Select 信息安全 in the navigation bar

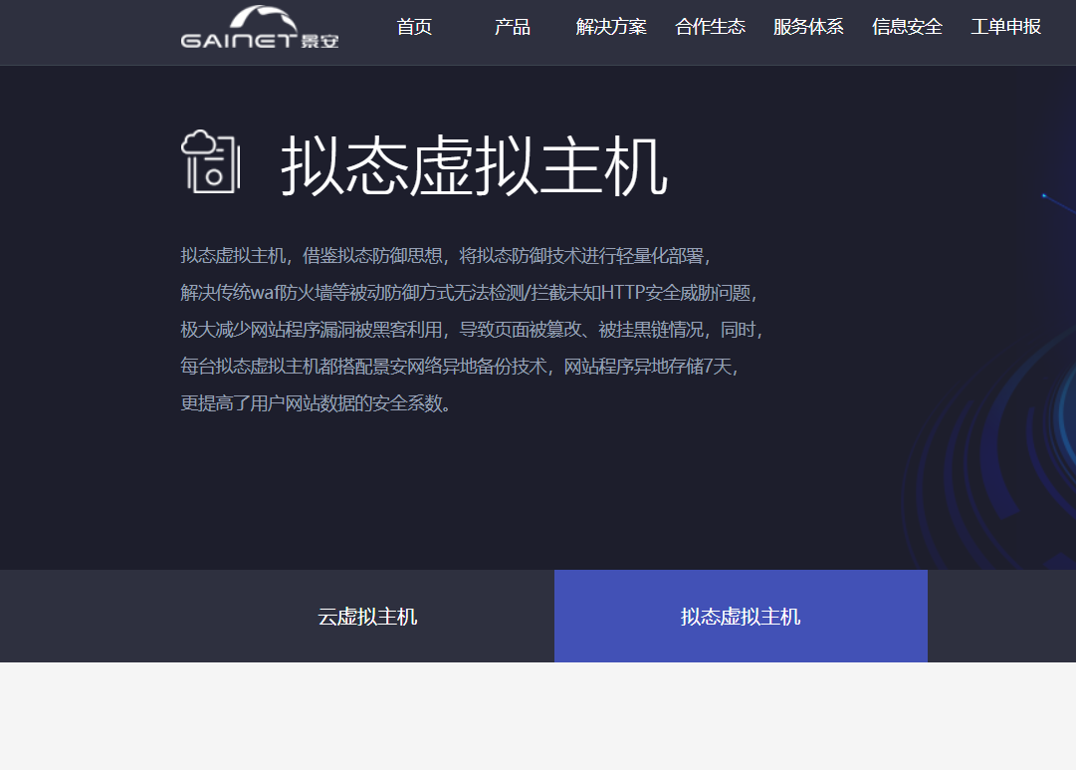[907, 27]
